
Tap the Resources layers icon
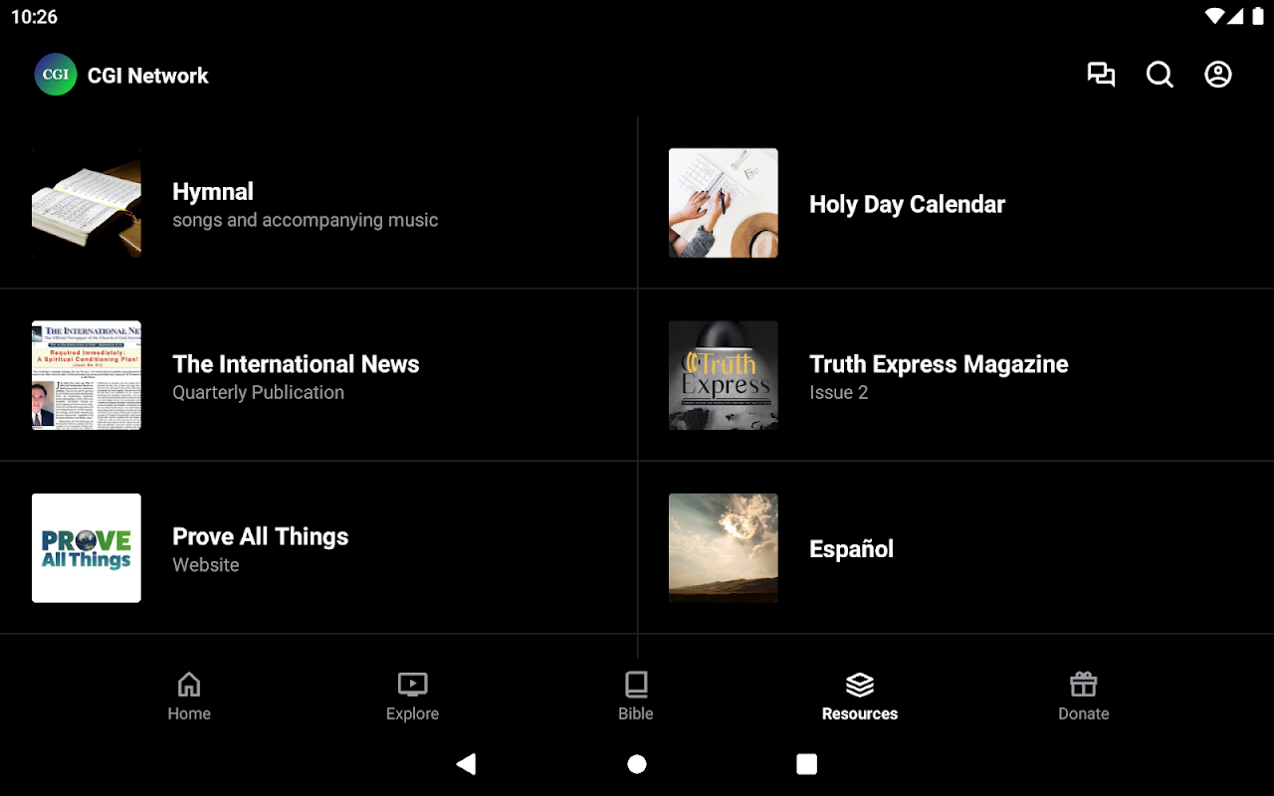point(860,685)
